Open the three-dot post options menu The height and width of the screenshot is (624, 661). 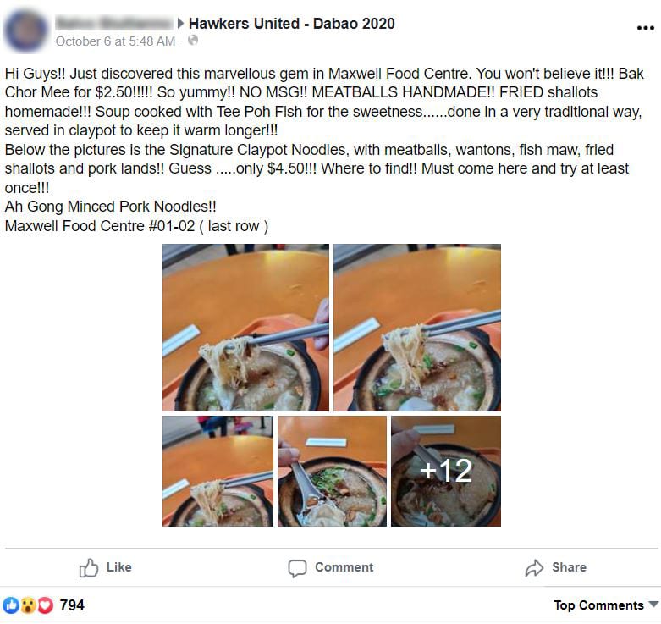645,28
